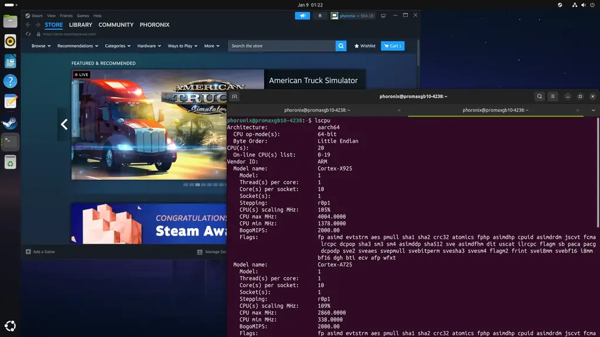
Task: Open new tab button in Terminal
Action: (234, 97)
